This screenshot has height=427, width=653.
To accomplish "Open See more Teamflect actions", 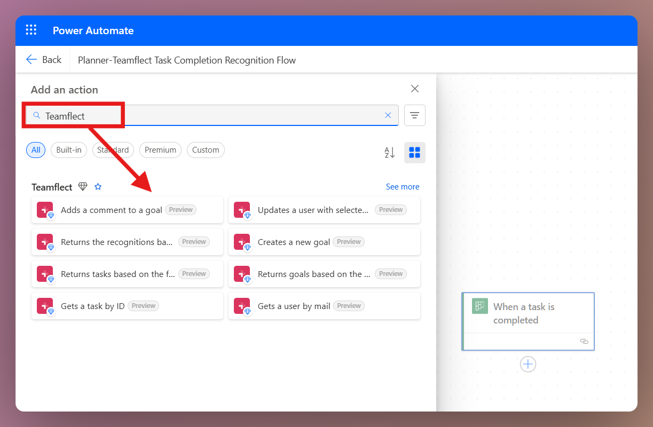I will click(x=403, y=187).
